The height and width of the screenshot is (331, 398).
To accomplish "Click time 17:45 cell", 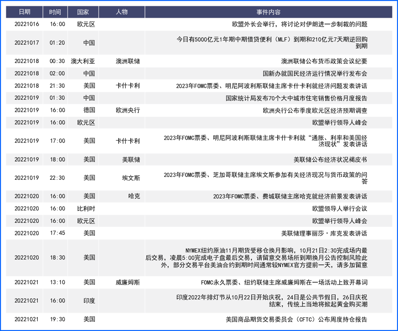I will (57, 233).
